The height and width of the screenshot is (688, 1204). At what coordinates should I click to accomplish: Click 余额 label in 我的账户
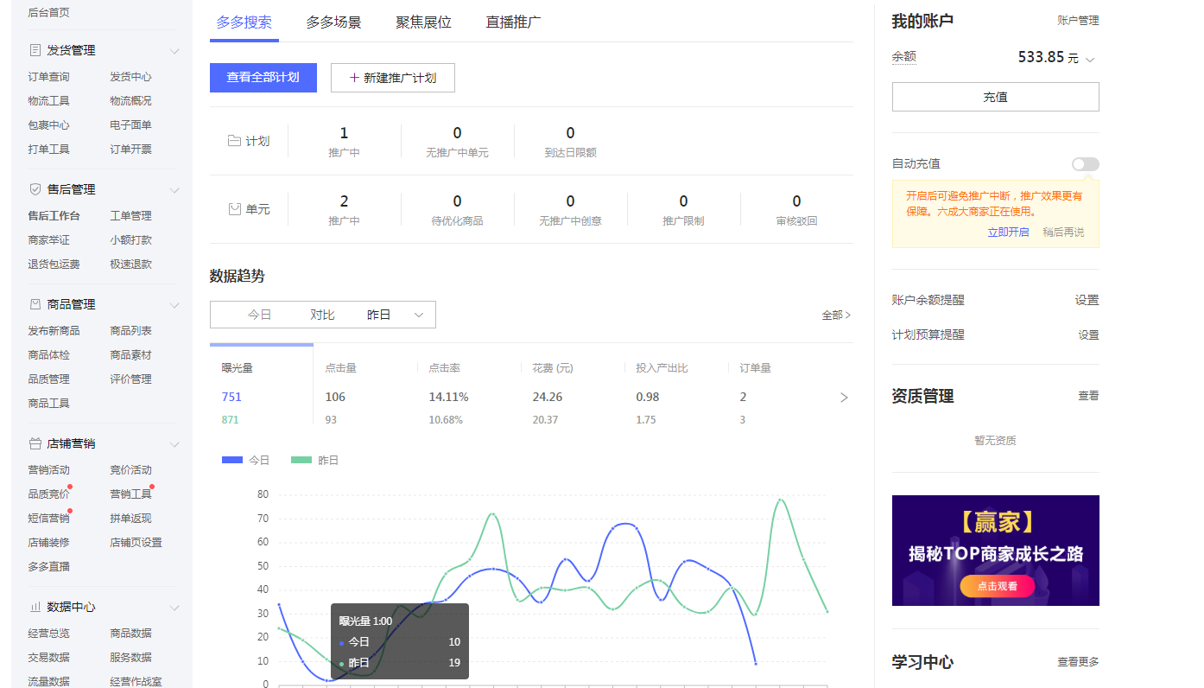[x=903, y=57]
